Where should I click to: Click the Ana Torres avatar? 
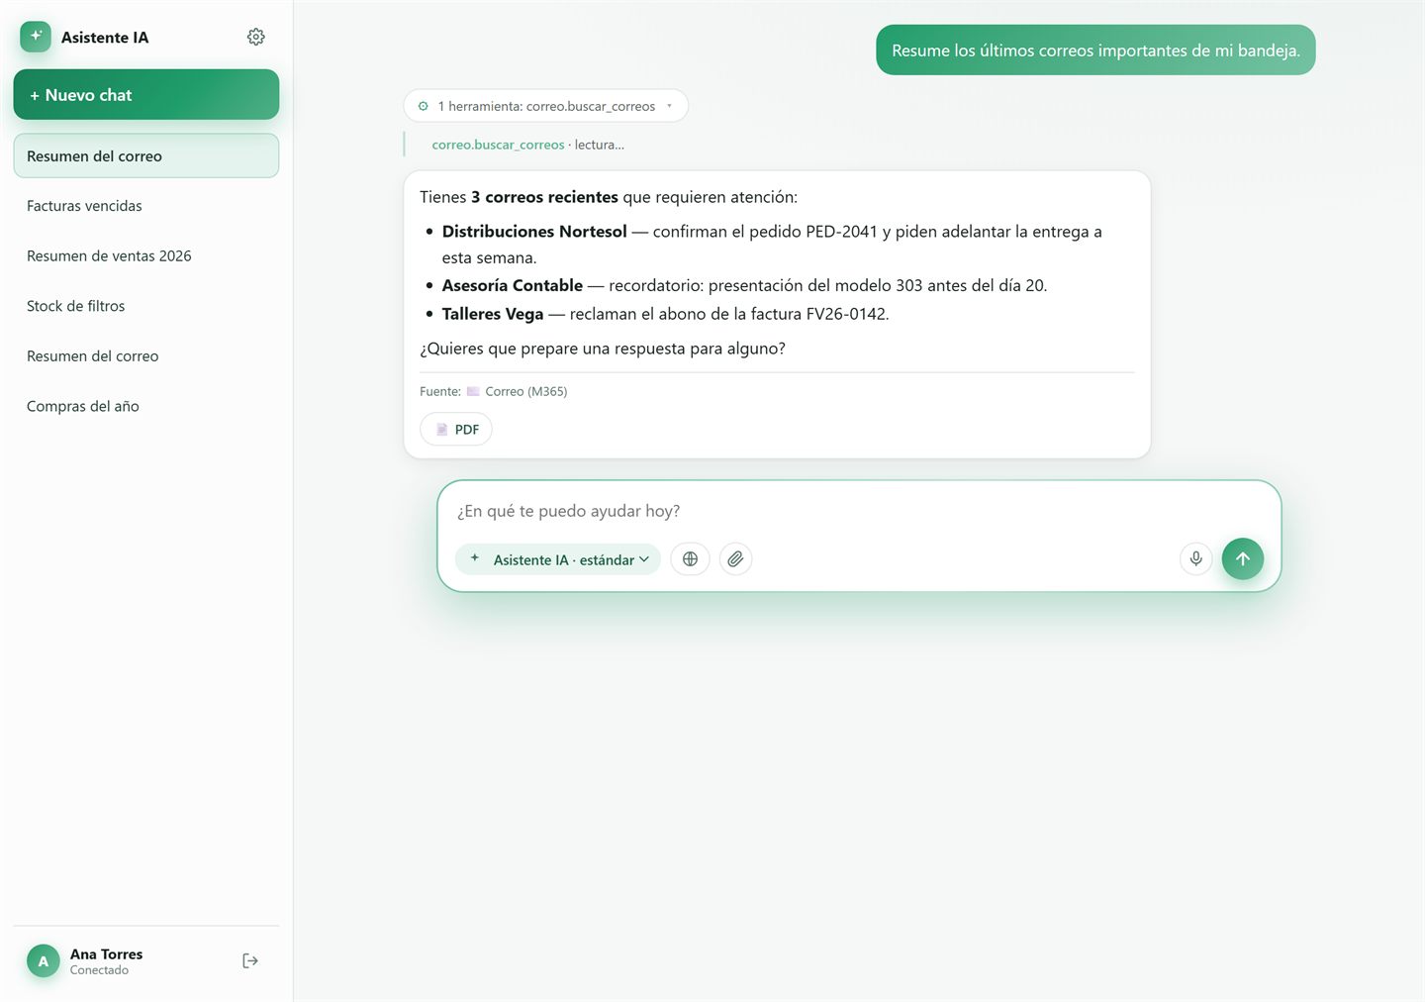(44, 961)
